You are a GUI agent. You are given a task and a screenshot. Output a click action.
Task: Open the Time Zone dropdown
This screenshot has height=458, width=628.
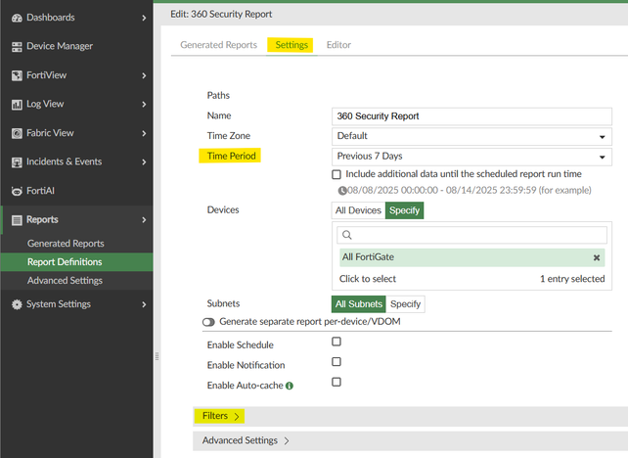tap(473, 136)
